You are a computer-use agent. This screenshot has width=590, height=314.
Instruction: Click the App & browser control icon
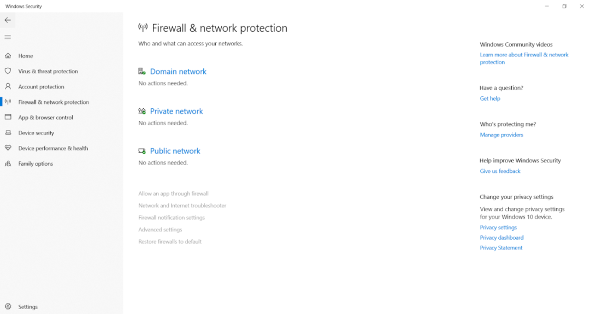[x=8, y=117]
